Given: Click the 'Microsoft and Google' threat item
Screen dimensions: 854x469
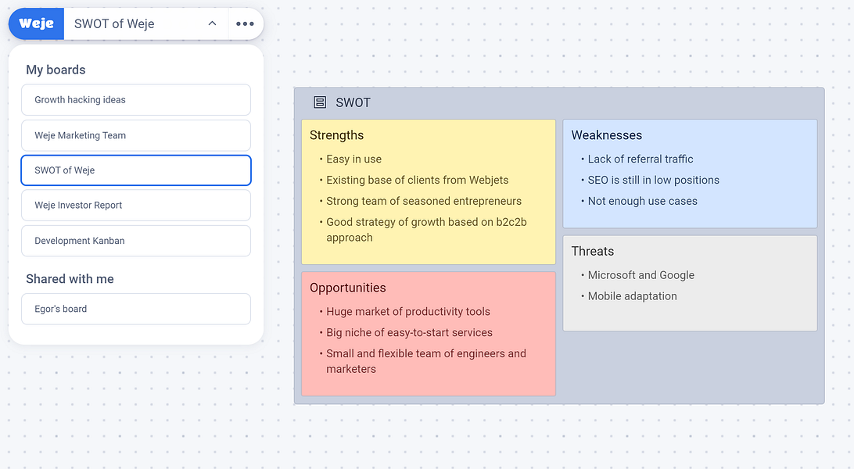Looking at the screenshot, I should (x=641, y=275).
